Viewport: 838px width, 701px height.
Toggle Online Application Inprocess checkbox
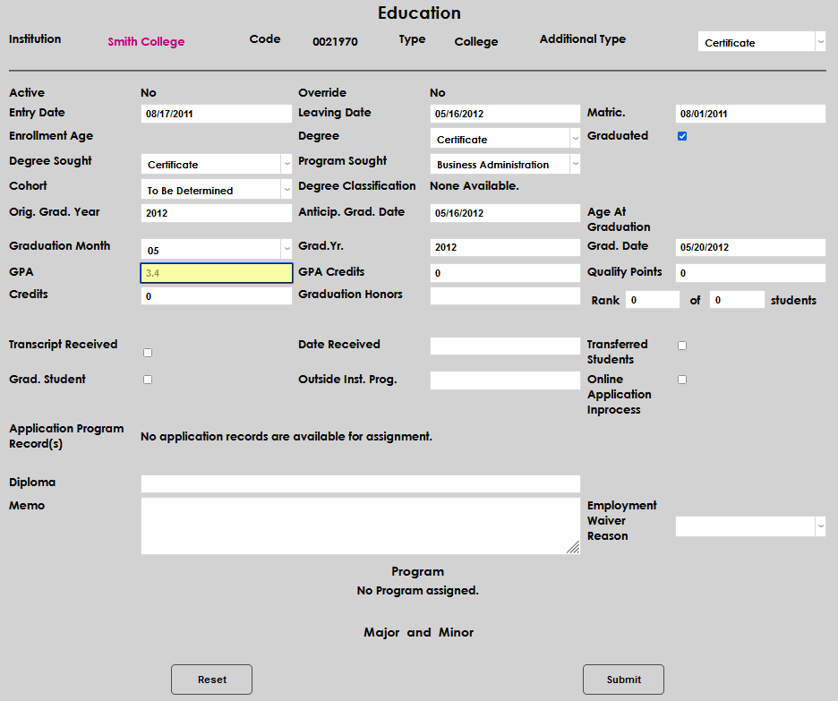pos(682,380)
